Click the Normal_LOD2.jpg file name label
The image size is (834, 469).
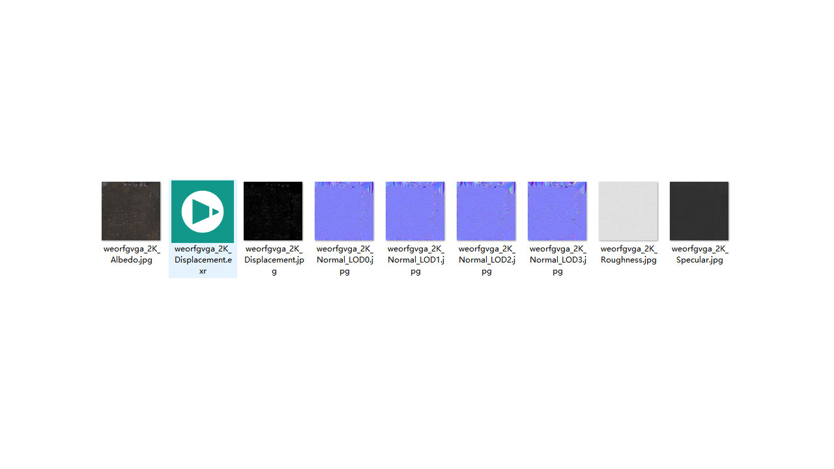487,259
